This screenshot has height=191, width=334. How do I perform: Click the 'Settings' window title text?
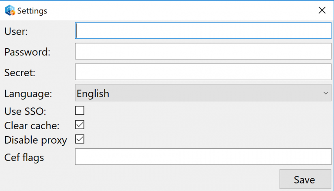(32, 11)
